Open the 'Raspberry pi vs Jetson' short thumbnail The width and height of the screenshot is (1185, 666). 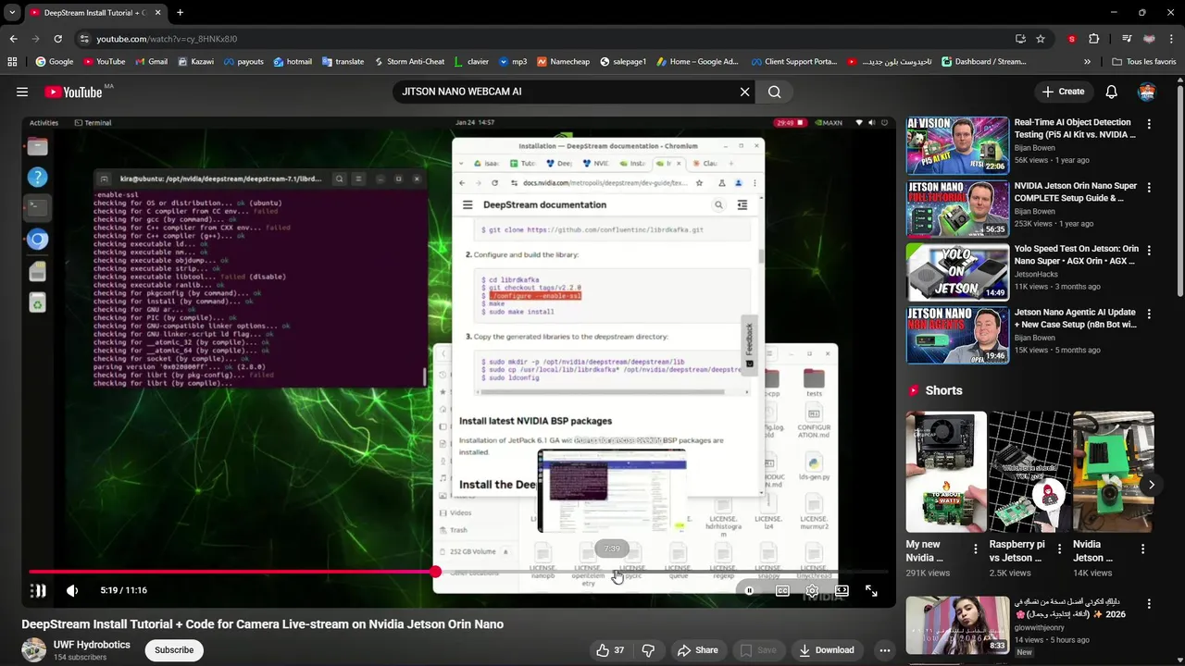pos(1029,472)
